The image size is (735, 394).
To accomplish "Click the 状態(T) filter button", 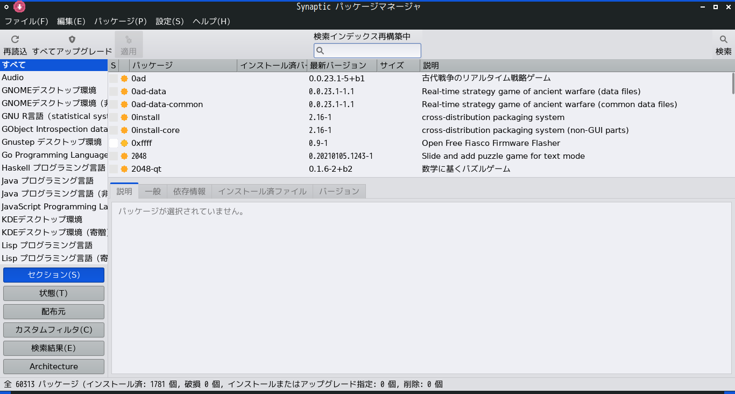I will [54, 293].
